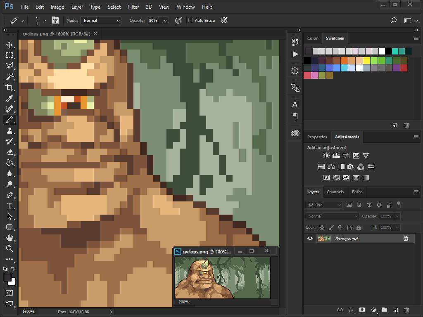Screen dimensions: 423x317
Task: Open the Filter menu
Action: [133, 7]
